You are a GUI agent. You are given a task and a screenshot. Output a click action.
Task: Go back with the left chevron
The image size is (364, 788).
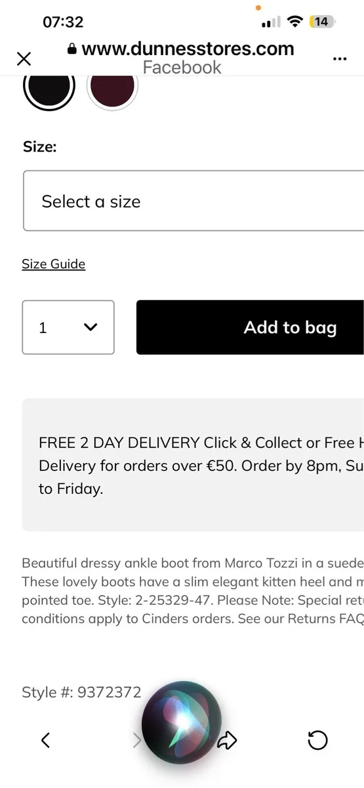coord(45,741)
